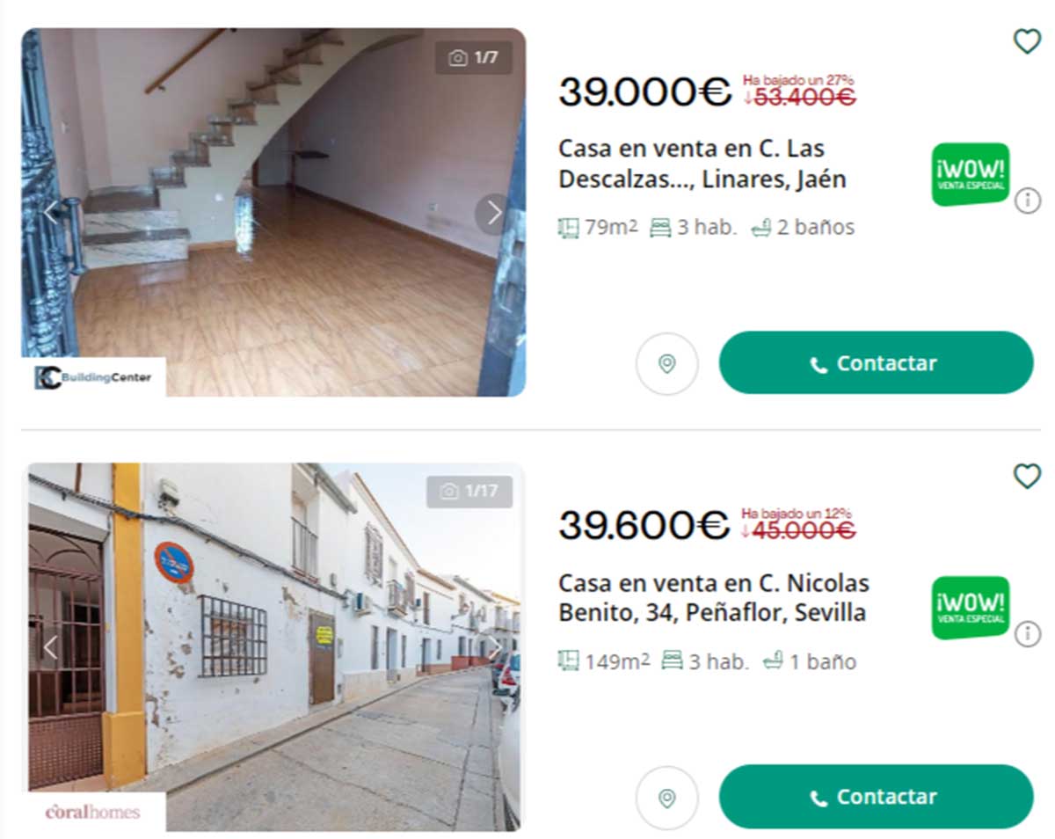Open the Peñaflor street photo
The height and width of the screenshot is (839, 1055).
pyautogui.click(x=273, y=647)
